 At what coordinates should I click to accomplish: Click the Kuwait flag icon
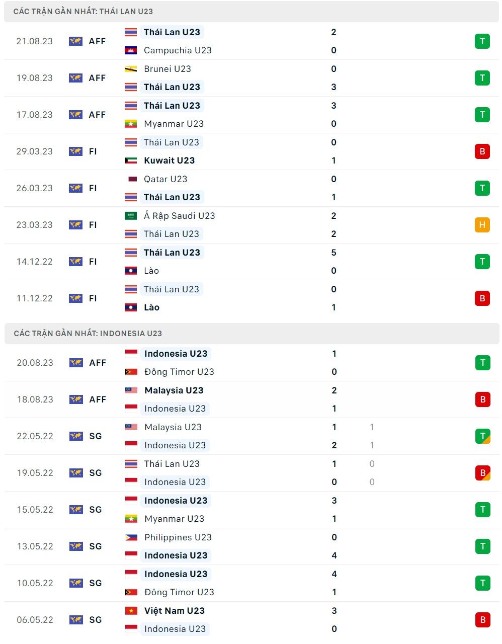(x=131, y=160)
